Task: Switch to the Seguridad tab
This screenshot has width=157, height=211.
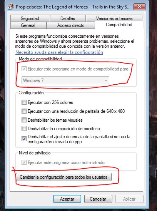Action: click(30, 18)
